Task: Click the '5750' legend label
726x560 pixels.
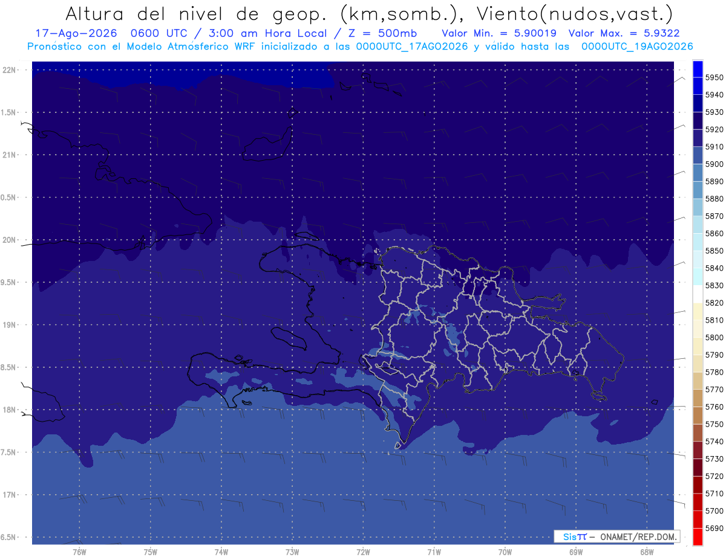Action: [x=715, y=424]
